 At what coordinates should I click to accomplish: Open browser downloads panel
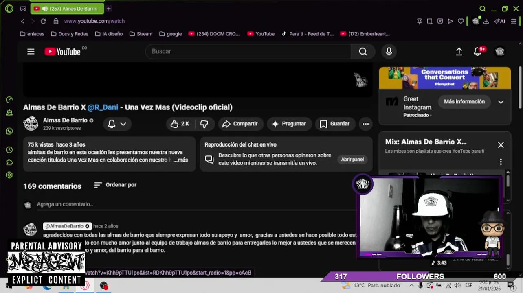[x=486, y=21]
